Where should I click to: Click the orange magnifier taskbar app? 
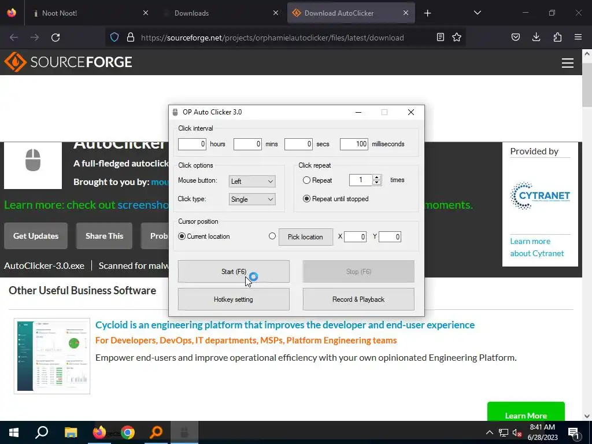point(156,432)
